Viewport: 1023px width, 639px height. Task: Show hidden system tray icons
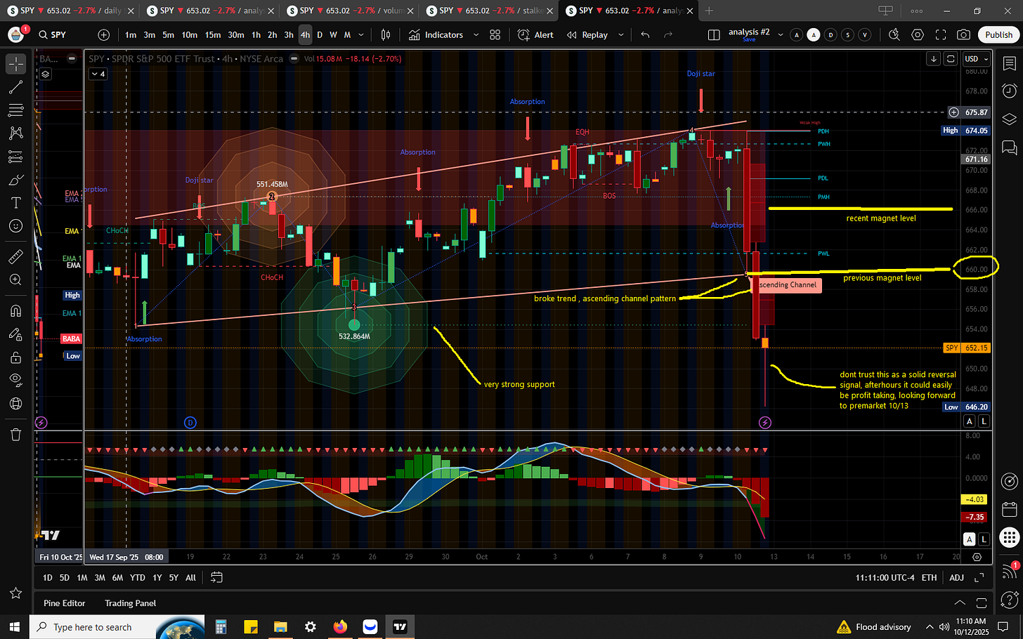[930, 627]
